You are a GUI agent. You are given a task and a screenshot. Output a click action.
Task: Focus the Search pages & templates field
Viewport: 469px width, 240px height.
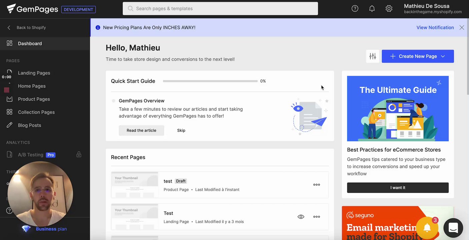(x=220, y=9)
